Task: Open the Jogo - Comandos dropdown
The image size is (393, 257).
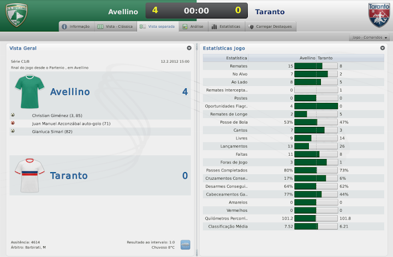Action: (370, 38)
